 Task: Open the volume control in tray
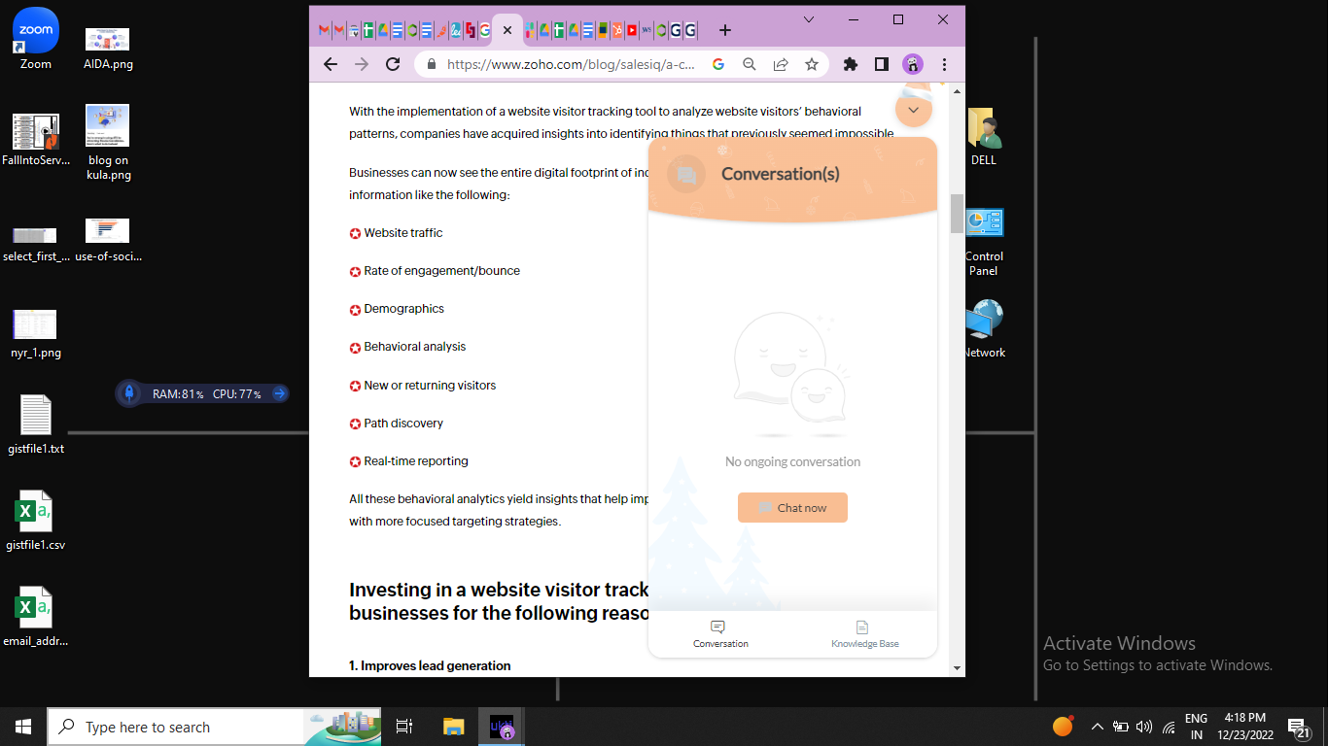1143,727
